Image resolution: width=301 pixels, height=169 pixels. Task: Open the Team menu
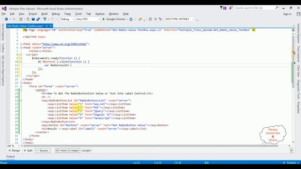tap(67, 14)
